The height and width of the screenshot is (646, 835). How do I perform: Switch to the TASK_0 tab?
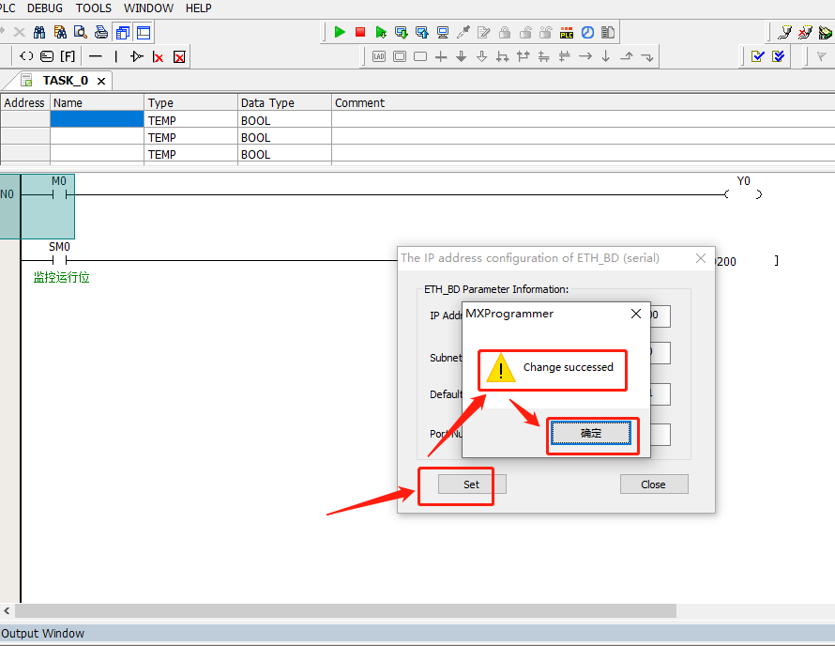click(65, 81)
